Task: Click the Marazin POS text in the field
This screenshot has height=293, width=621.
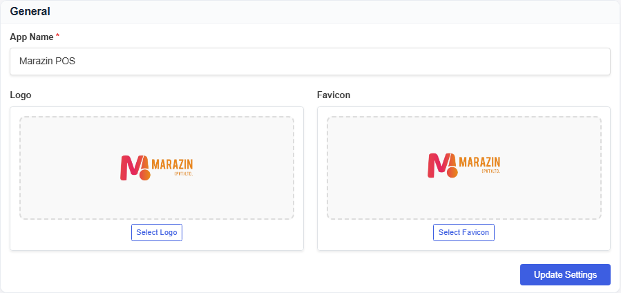Action: pyautogui.click(x=47, y=62)
